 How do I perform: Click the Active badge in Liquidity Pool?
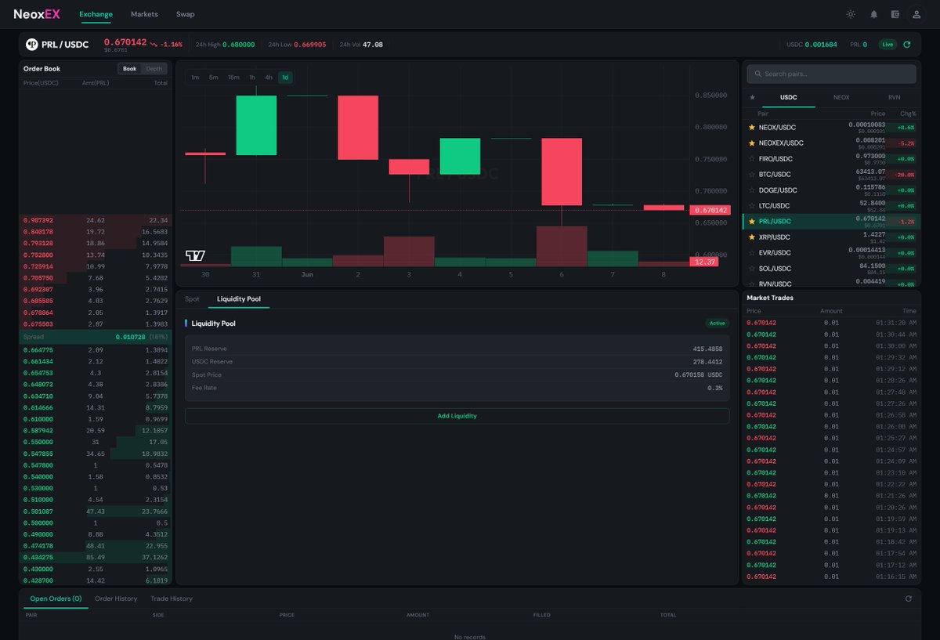point(718,324)
